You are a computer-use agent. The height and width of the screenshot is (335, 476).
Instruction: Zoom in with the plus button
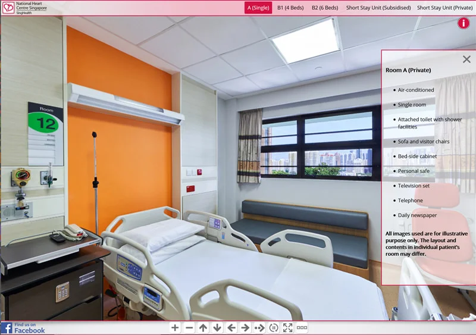[x=175, y=328]
